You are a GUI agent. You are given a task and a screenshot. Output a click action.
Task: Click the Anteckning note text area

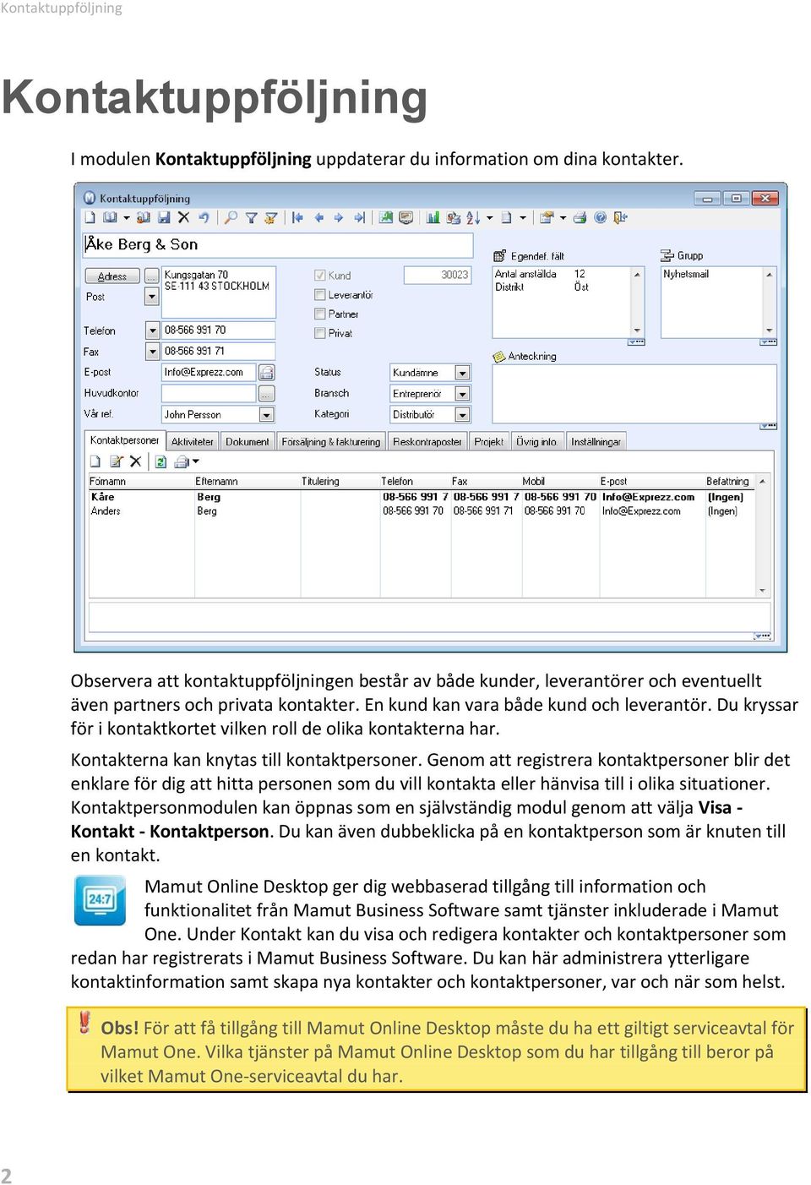coord(634,393)
